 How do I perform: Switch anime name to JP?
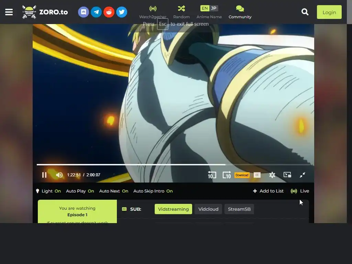coord(214,8)
